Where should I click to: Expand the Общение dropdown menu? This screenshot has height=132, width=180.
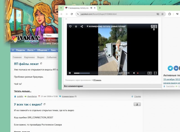43,50
